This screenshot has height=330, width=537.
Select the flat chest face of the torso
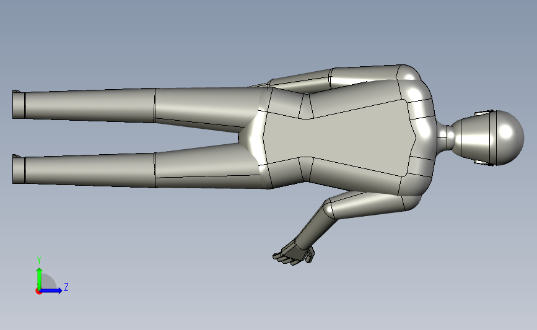coord(339,137)
